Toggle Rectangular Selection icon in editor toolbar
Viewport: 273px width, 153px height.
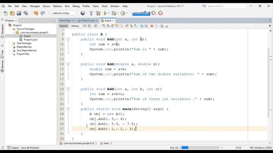point(121,26)
